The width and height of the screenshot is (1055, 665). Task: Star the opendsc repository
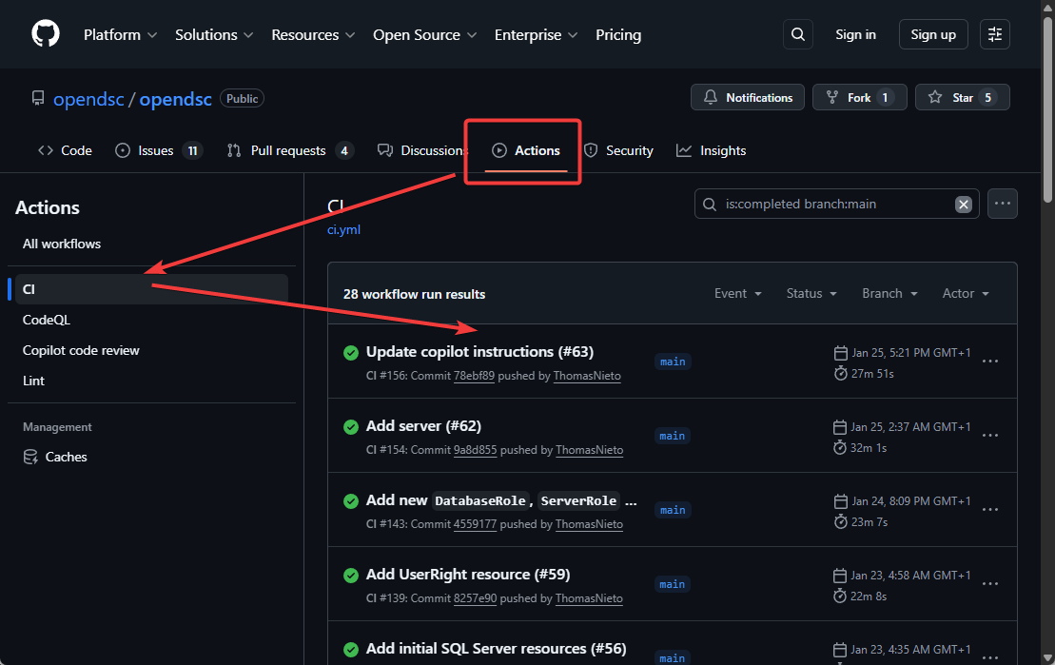click(x=962, y=97)
